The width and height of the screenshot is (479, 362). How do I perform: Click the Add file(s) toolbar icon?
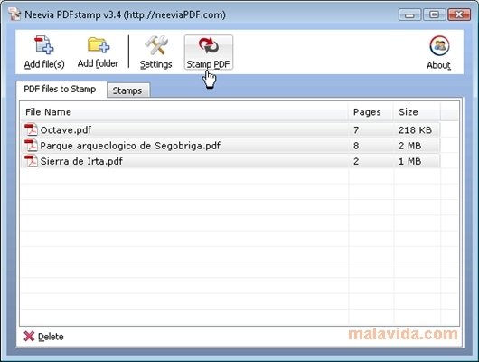[44, 45]
